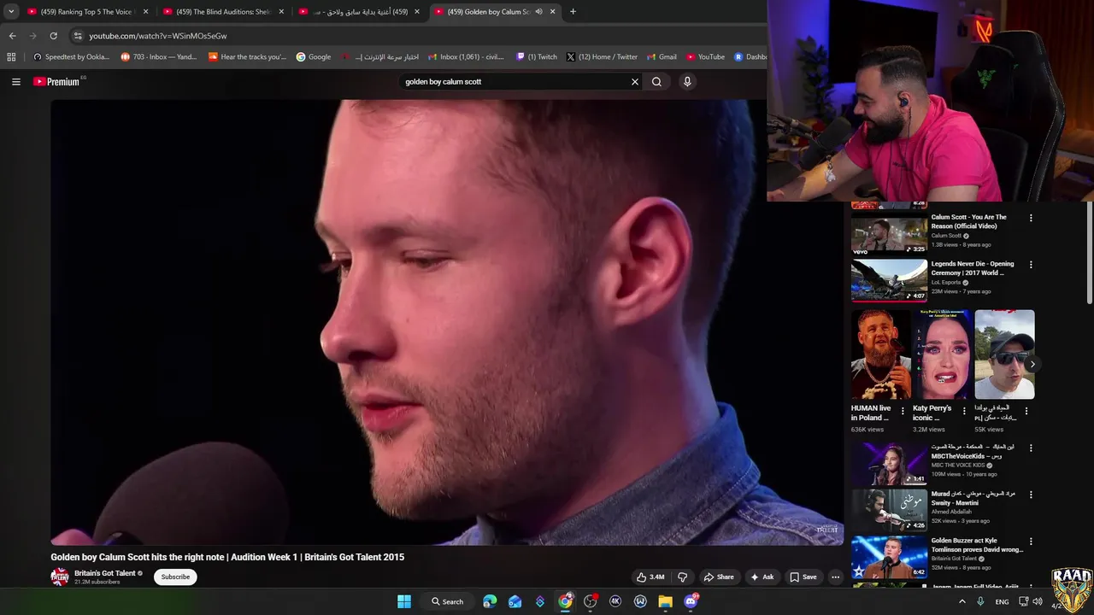Open the bookmarks apps grid icon
Viewport: 1094px width, 615px height.
coord(11,57)
